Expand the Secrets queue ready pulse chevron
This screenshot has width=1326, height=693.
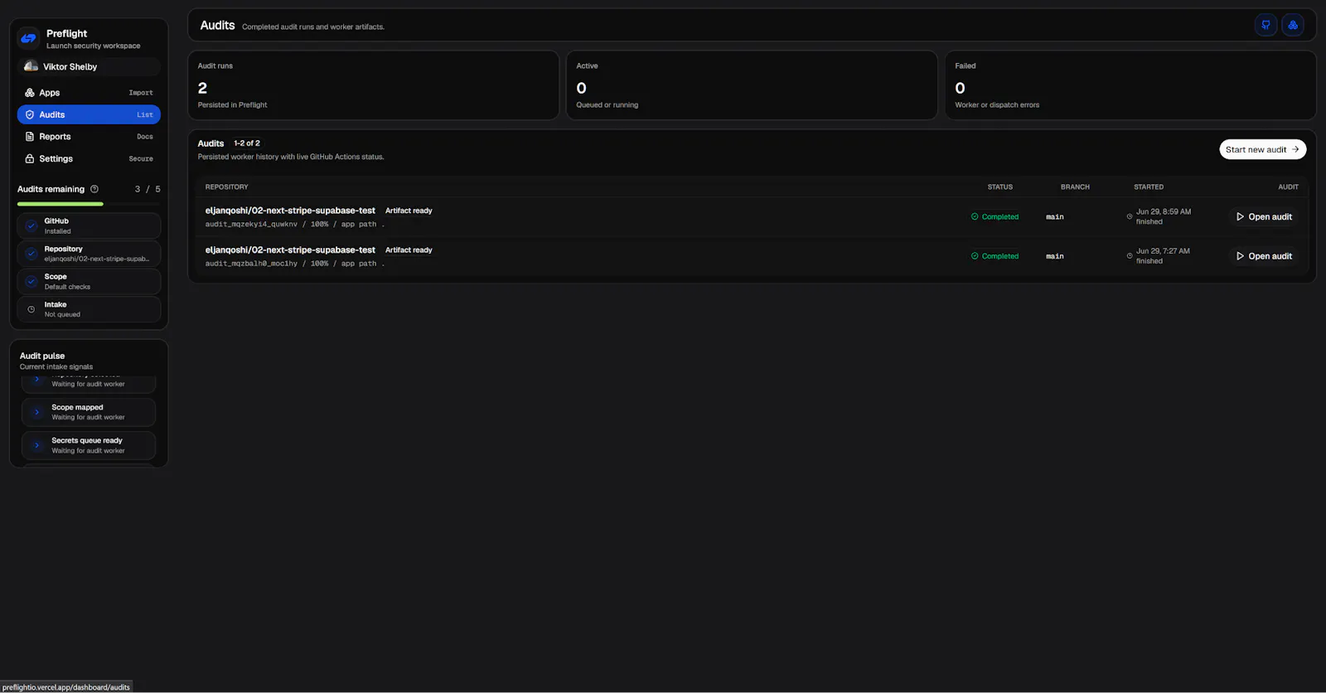pos(36,445)
